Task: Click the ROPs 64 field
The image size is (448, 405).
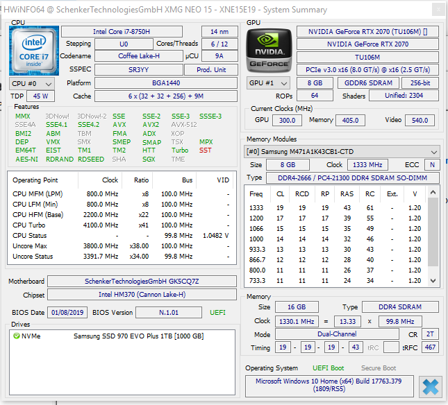Action: coord(315,96)
